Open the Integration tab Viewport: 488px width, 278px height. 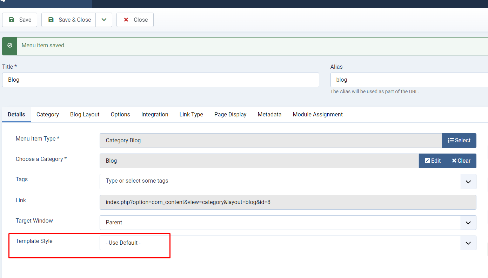[155, 115]
